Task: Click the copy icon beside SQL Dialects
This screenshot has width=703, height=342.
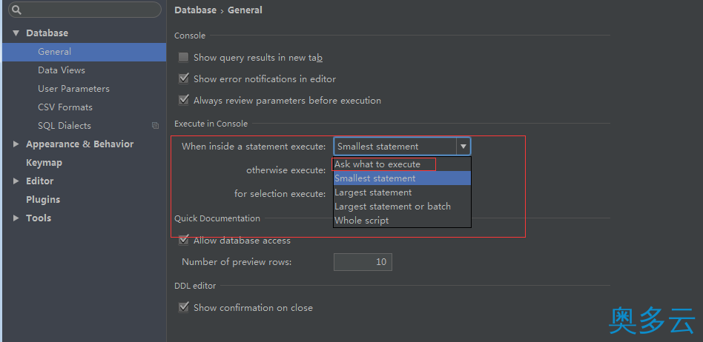Action: pyautogui.click(x=155, y=126)
